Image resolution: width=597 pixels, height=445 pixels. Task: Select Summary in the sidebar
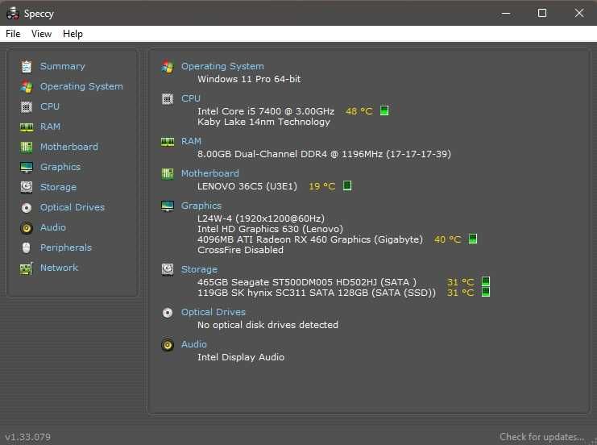point(63,66)
